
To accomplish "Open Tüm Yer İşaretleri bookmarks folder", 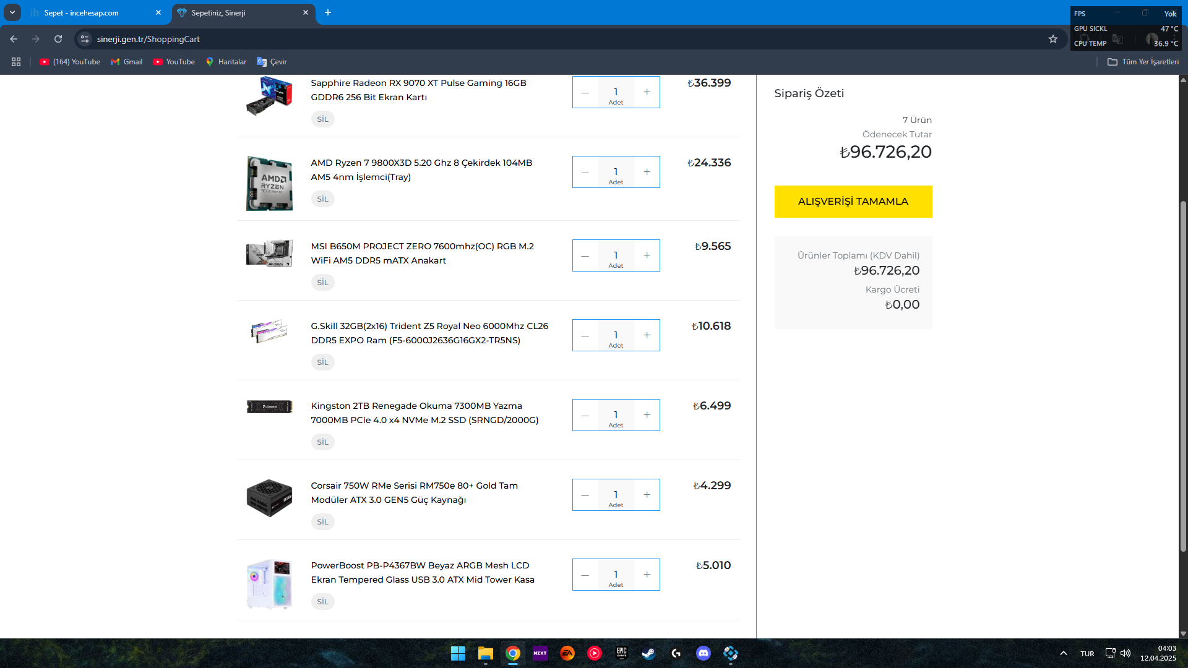I will point(1143,62).
